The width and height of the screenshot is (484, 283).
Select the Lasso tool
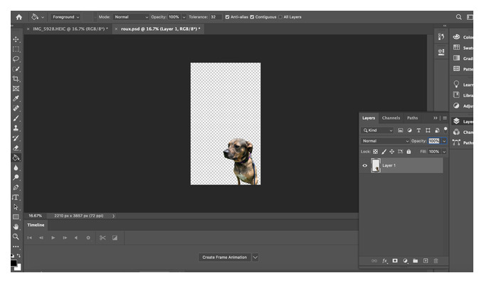(16, 59)
